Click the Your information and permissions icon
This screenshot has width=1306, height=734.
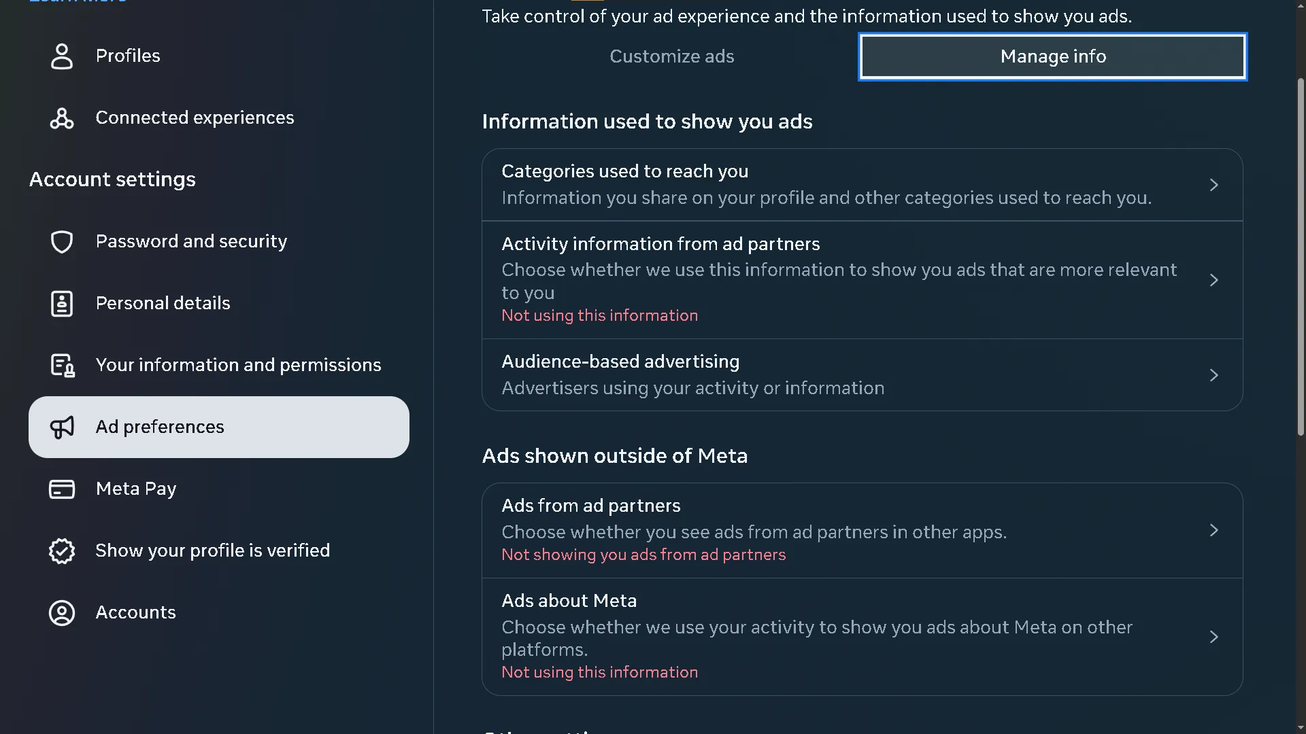click(x=62, y=365)
